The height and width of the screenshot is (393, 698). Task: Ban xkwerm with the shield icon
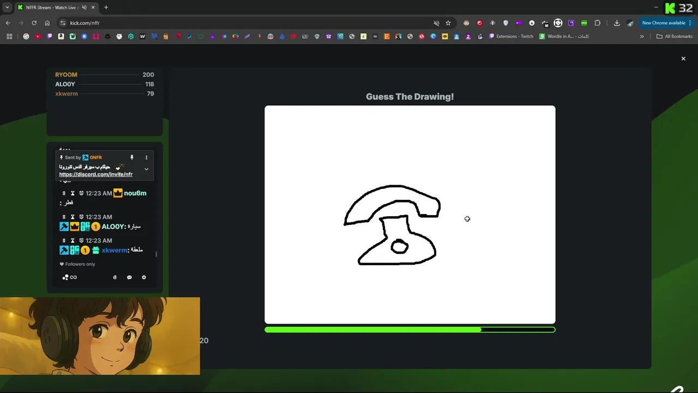pyautogui.click(x=81, y=240)
